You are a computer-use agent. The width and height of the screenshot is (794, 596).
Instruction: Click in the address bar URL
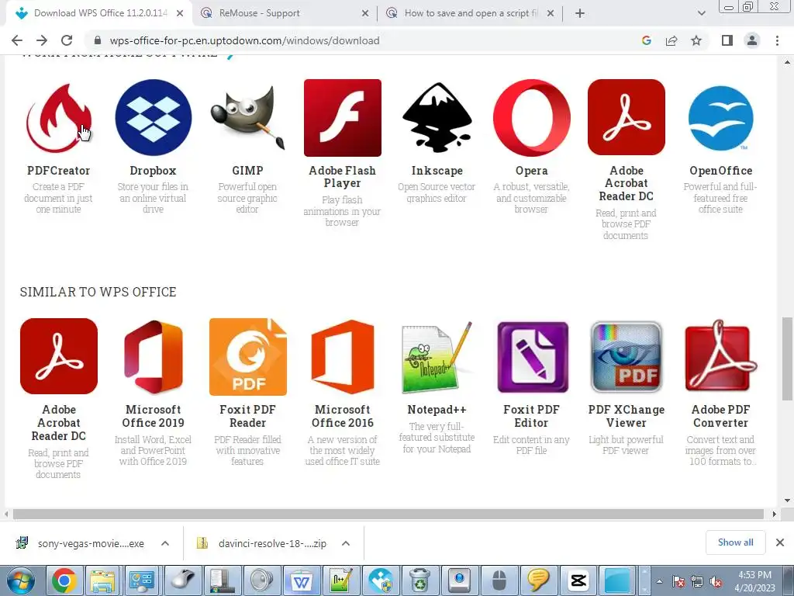(x=244, y=40)
